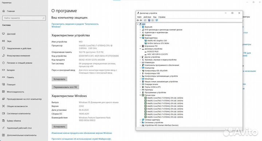262x141 pixels.
Task: Click the Forward arrow in Device Manager toolbar
Action: 141,20
